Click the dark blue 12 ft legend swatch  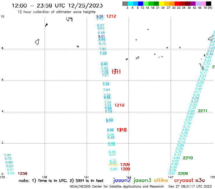[141, 3]
